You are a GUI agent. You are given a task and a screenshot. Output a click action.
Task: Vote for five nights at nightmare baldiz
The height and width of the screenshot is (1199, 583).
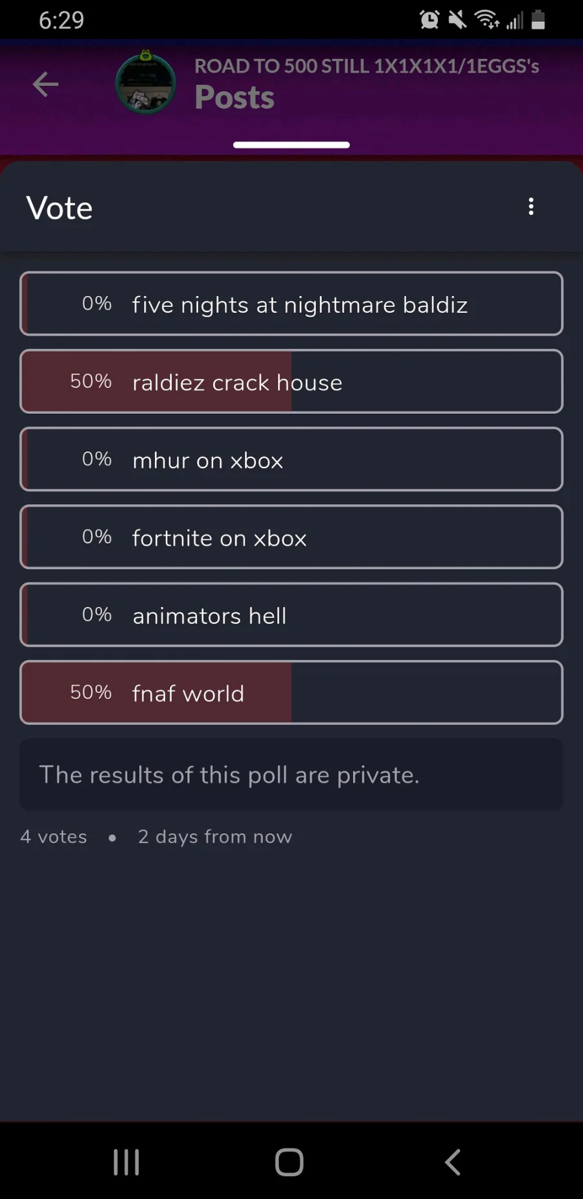click(x=291, y=304)
